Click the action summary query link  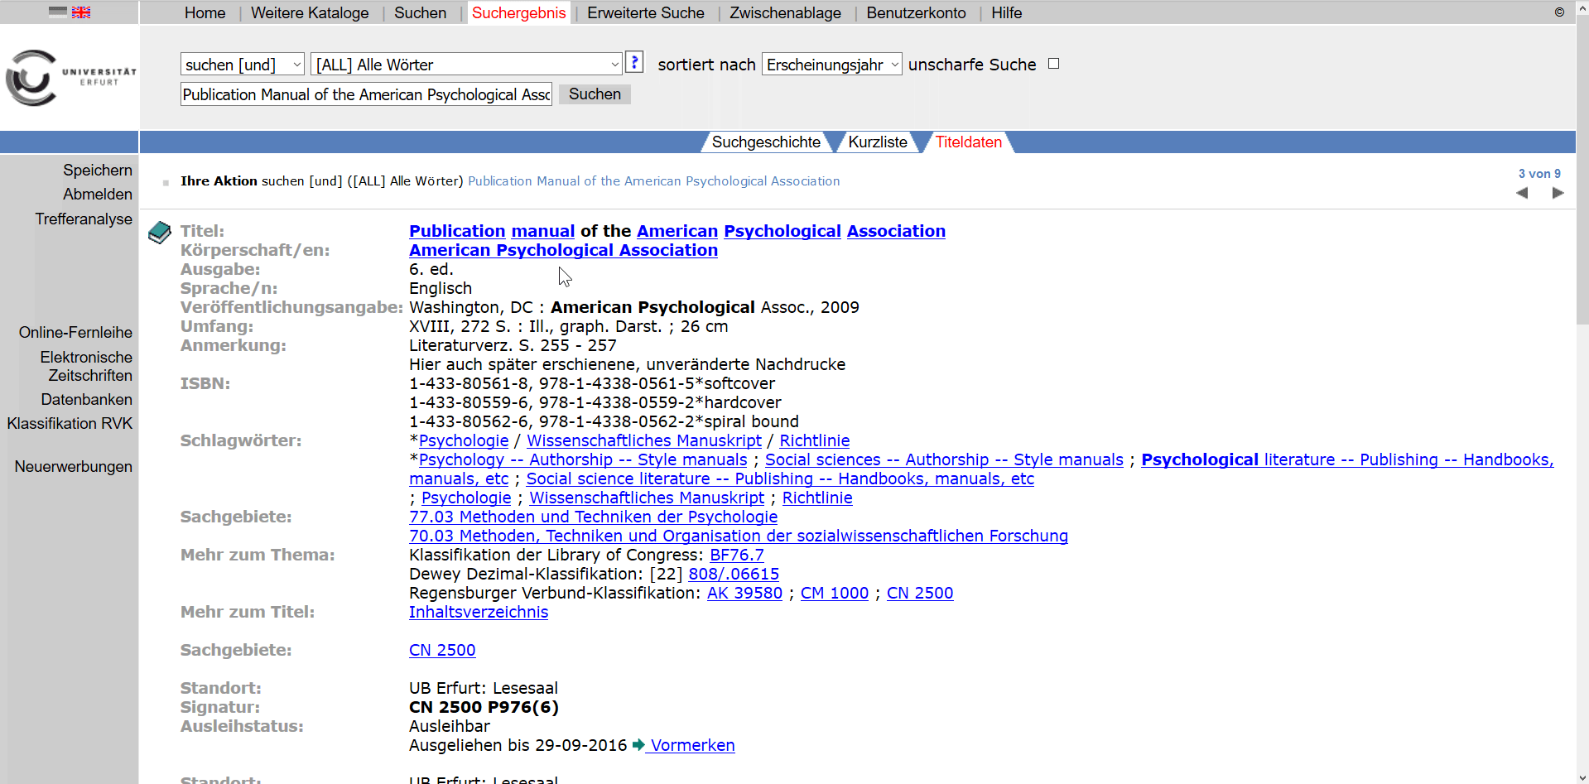654,181
